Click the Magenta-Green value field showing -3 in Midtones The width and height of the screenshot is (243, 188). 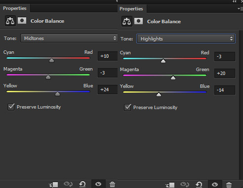click(108, 73)
